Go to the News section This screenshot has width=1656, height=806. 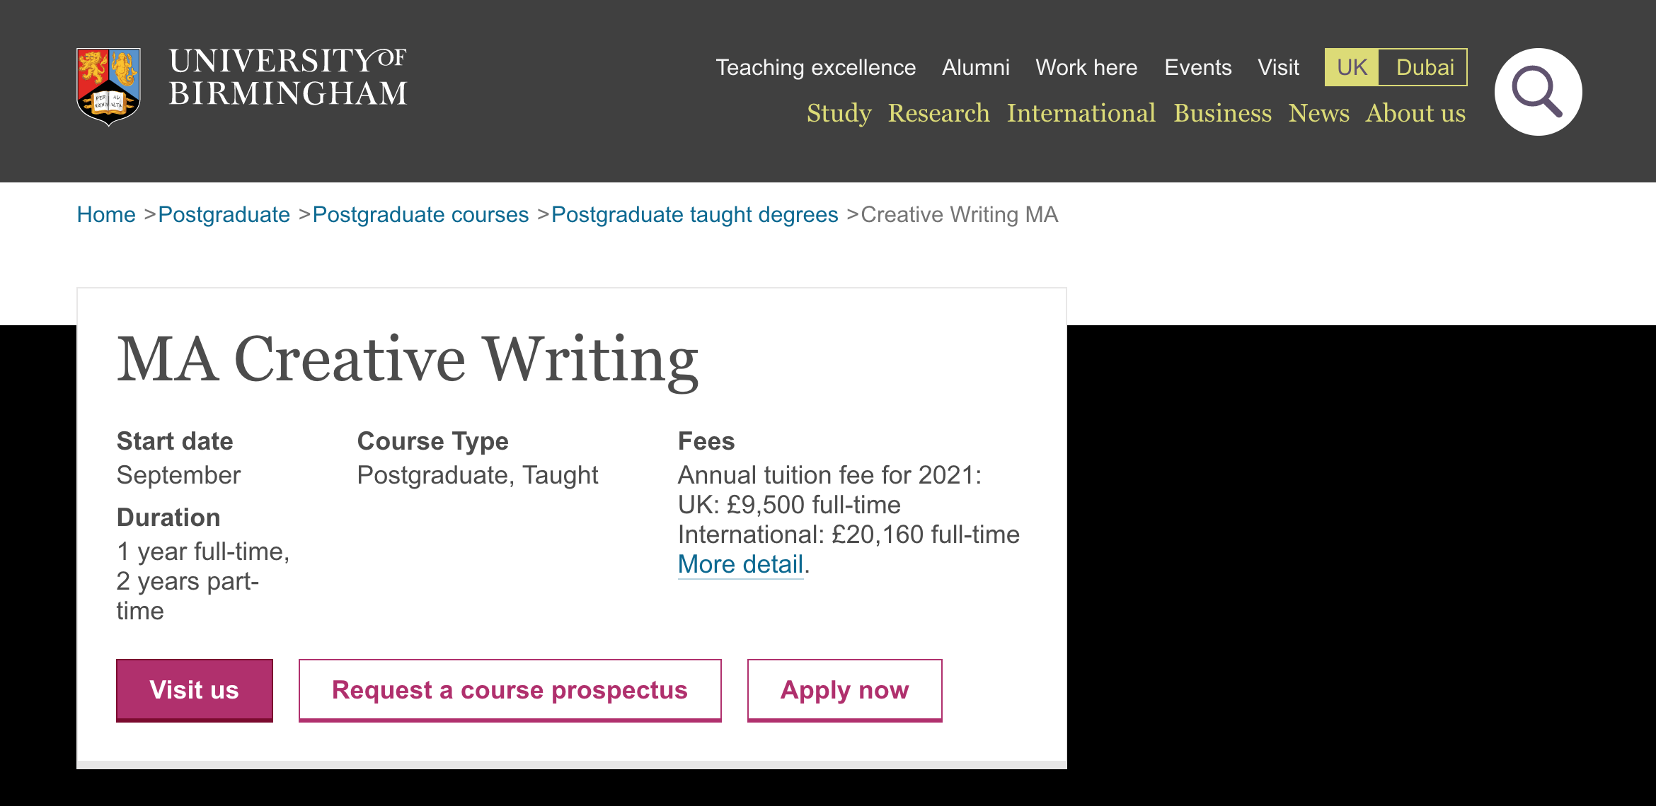click(x=1318, y=113)
